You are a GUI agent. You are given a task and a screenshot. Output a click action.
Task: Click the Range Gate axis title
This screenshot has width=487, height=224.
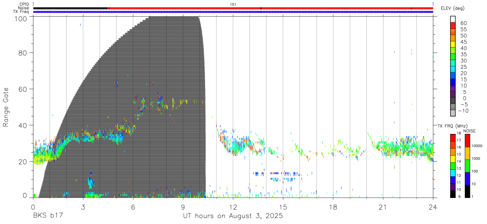[6, 107]
